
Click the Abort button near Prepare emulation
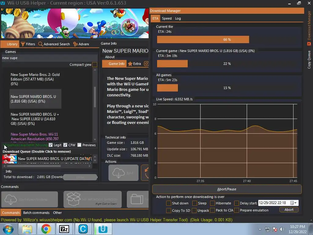(289, 210)
